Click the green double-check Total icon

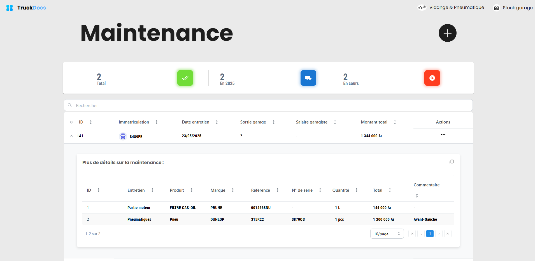point(185,78)
